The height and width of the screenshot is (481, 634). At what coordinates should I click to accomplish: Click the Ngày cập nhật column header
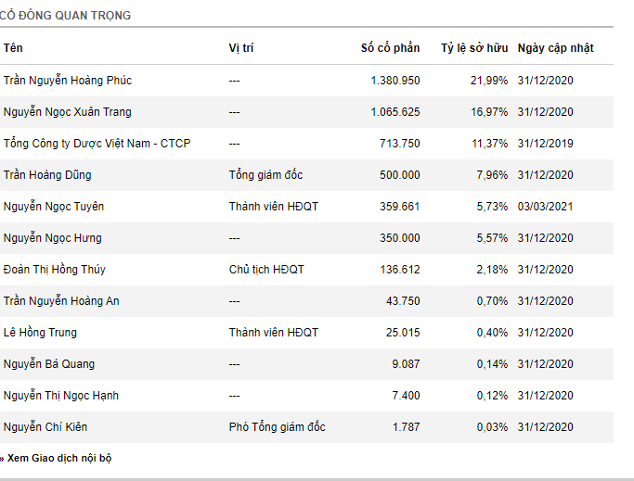[555, 48]
